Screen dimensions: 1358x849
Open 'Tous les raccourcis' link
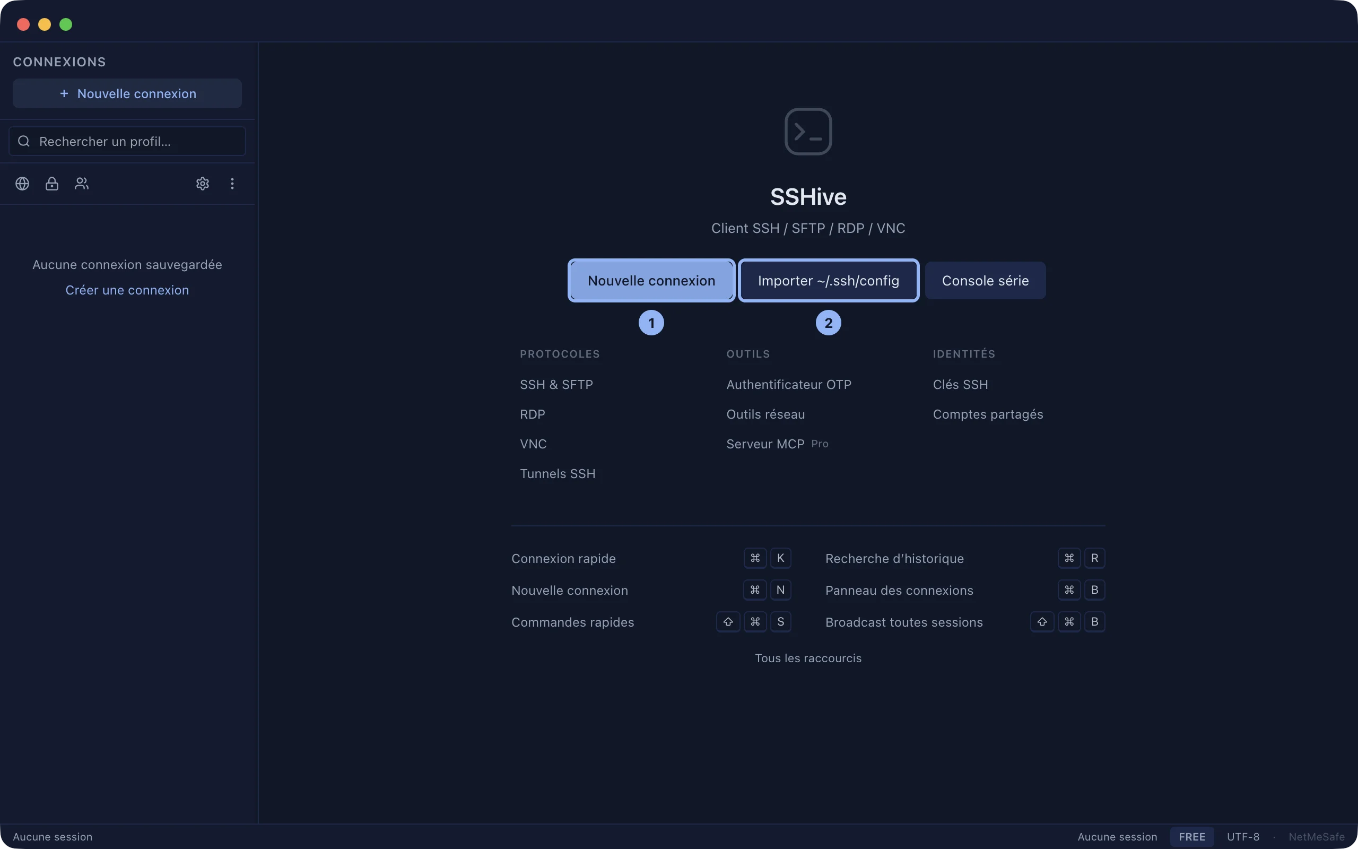[808, 658]
